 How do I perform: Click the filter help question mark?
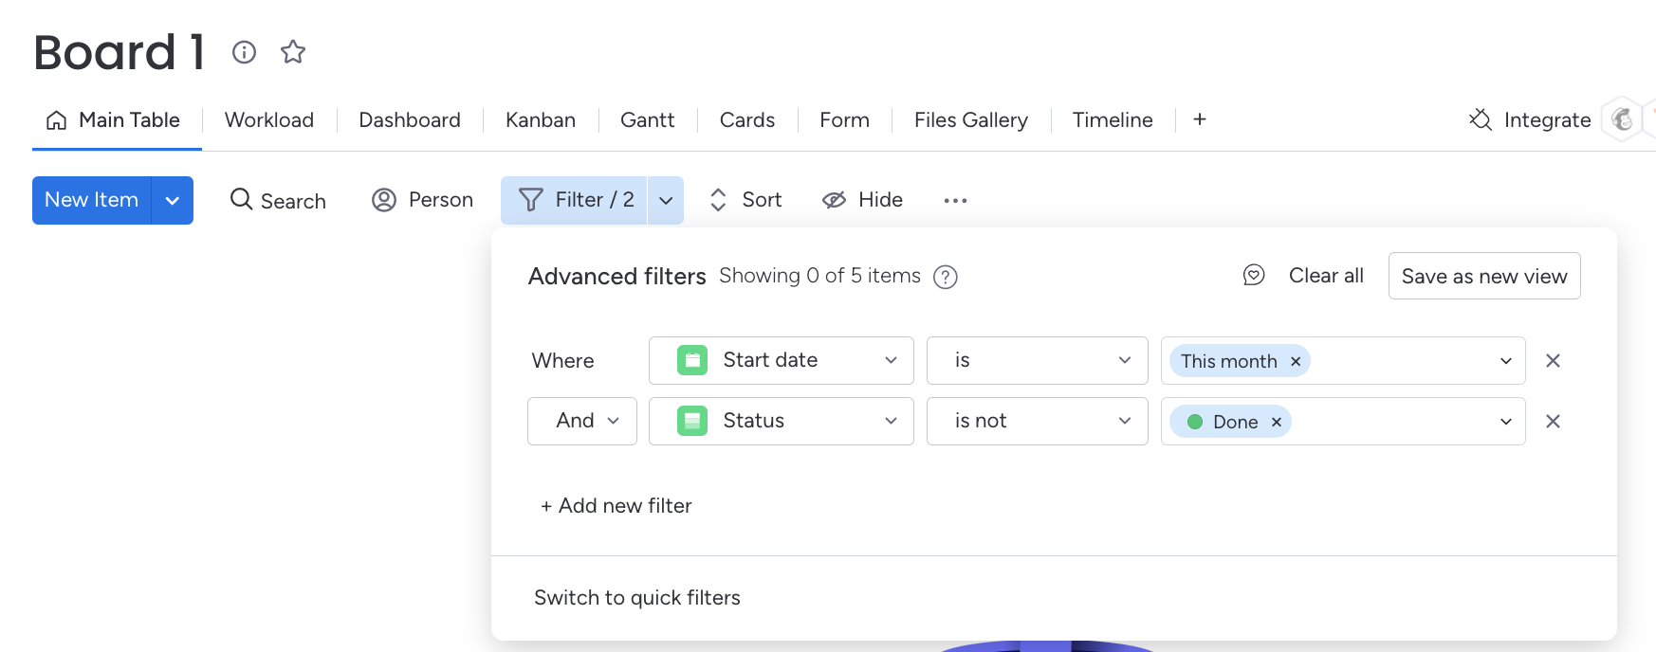pyautogui.click(x=945, y=277)
